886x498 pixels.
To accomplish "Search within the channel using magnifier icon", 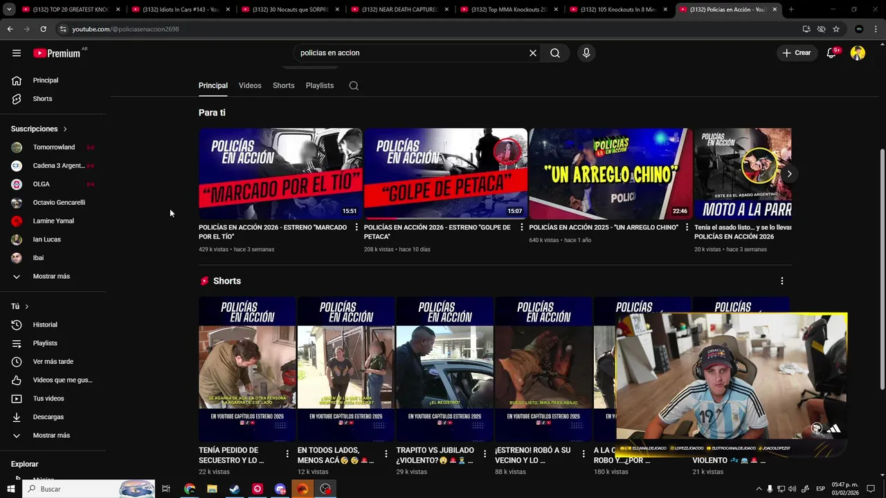I will (354, 86).
